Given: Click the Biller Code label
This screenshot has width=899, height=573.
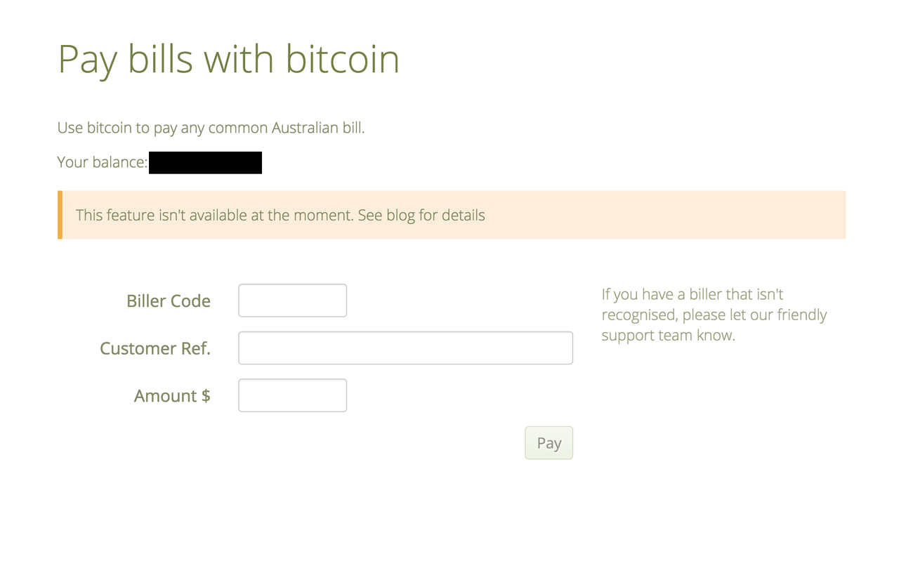Looking at the screenshot, I should pyautogui.click(x=169, y=301).
